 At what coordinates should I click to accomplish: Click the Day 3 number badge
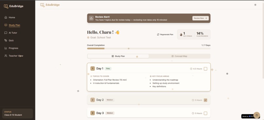click(x=93, y=113)
